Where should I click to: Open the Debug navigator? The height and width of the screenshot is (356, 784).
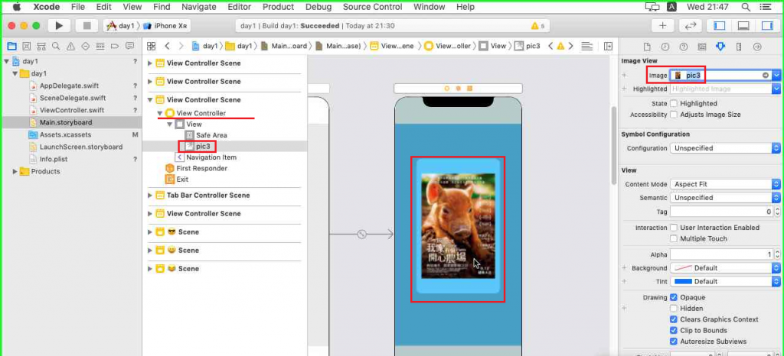100,47
